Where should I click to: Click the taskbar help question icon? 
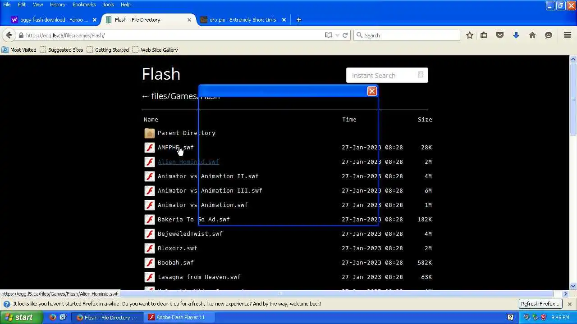[510, 317]
